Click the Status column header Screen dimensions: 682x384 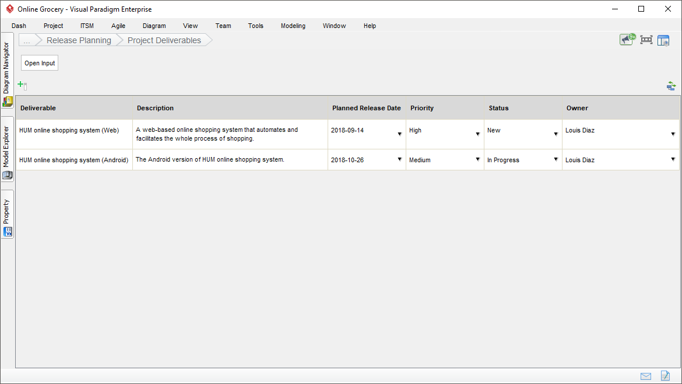tap(523, 108)
